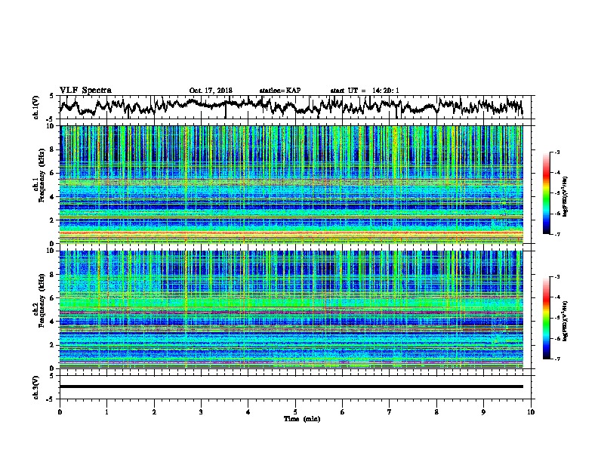The image size is (598, 462).
Task: Click the ch.1 spectrogram color scale bar
Action: 546,193
